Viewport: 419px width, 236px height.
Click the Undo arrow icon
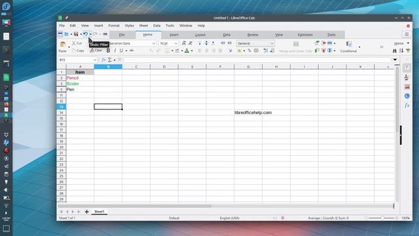coord(86,34)
